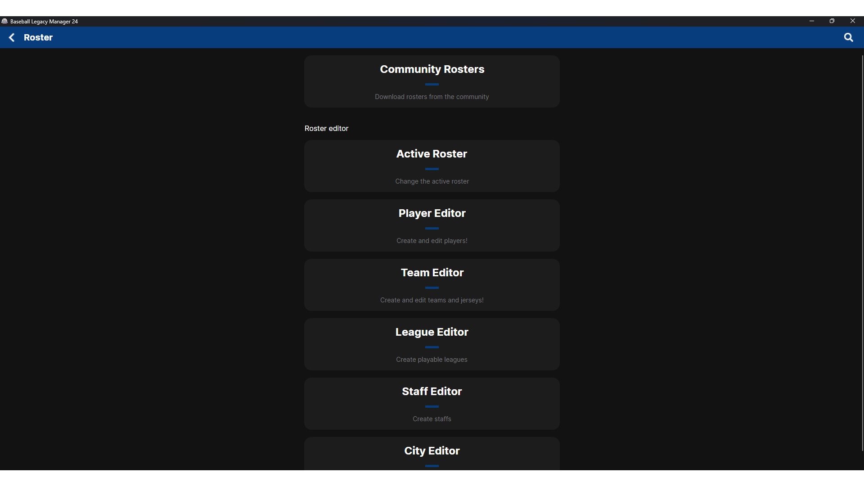
Task: Open the search magnifier icon
Action: [848, 37]
